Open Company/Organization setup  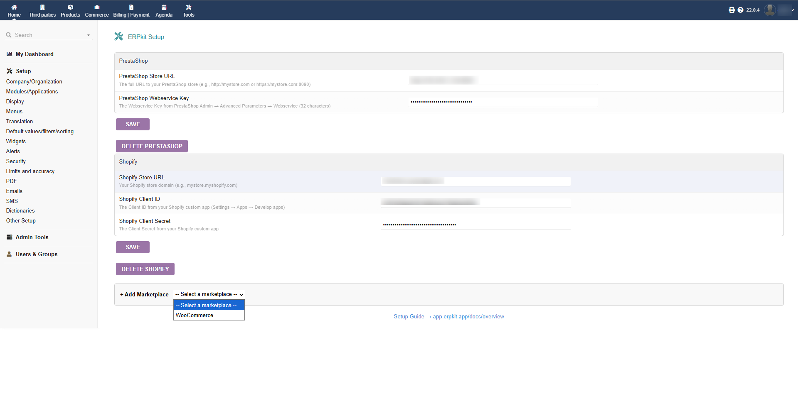click(34, 81)
